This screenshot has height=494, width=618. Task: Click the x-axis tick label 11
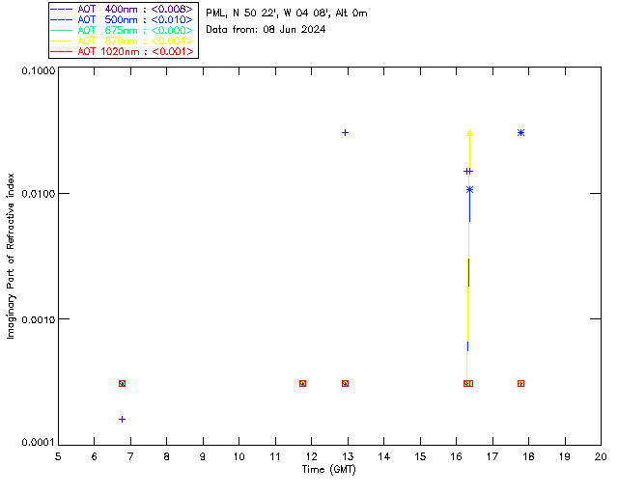[275, 456]
